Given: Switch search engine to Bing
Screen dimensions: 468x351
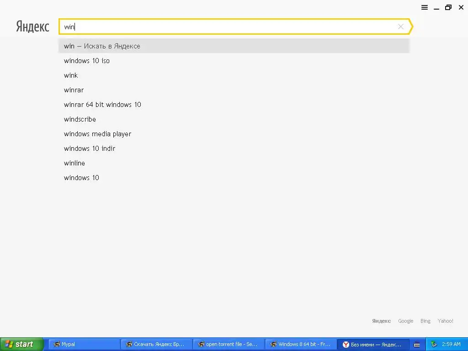Looking at the screenshot, I should click(425, 321).
